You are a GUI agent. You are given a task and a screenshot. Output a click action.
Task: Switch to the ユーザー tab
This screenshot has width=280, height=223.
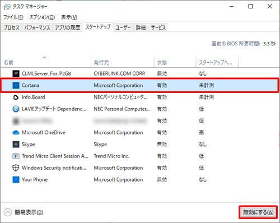point(123,27)
